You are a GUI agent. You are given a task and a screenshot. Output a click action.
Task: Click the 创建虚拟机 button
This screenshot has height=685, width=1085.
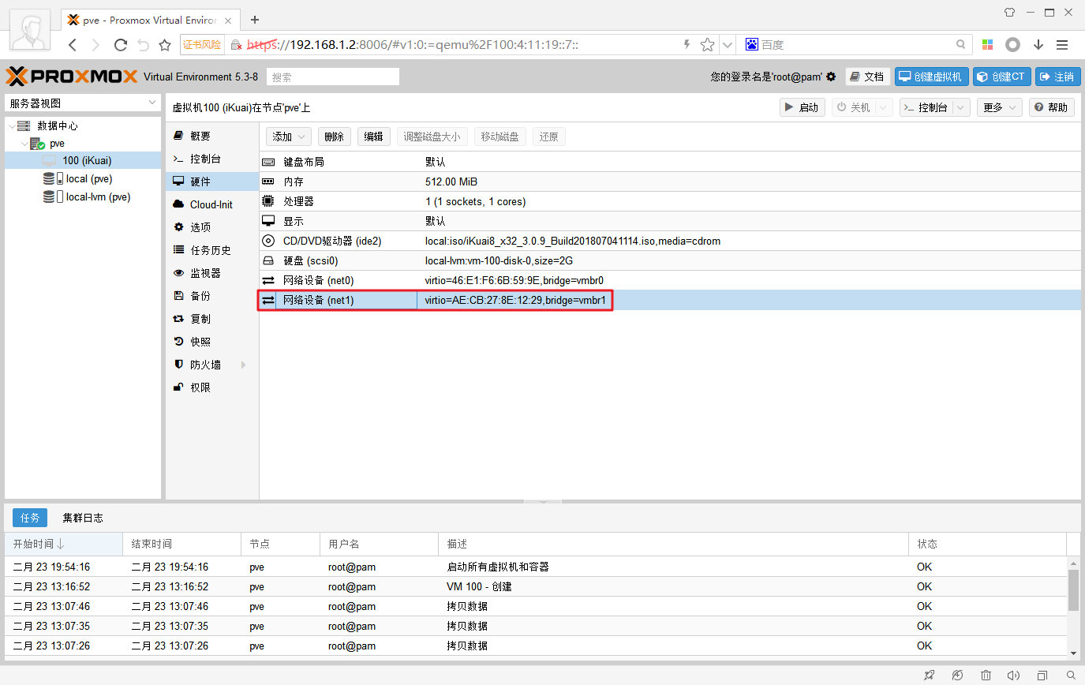931,77
